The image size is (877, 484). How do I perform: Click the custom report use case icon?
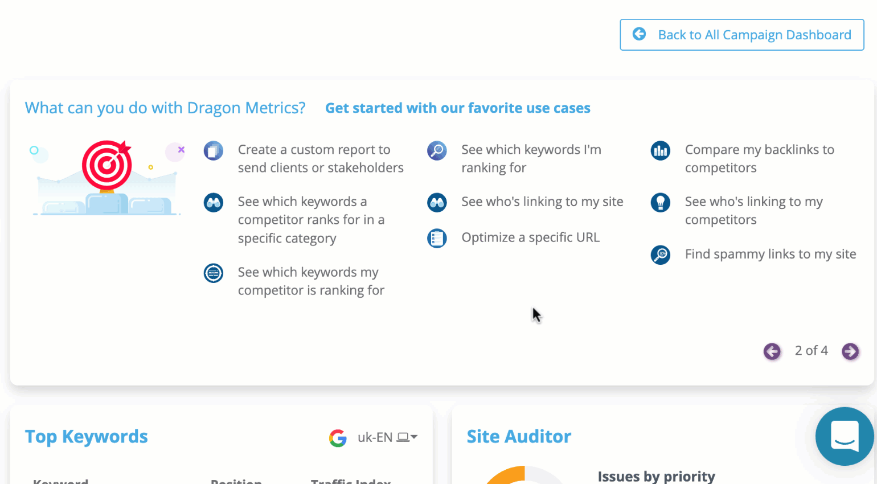[x=214, y=151]
